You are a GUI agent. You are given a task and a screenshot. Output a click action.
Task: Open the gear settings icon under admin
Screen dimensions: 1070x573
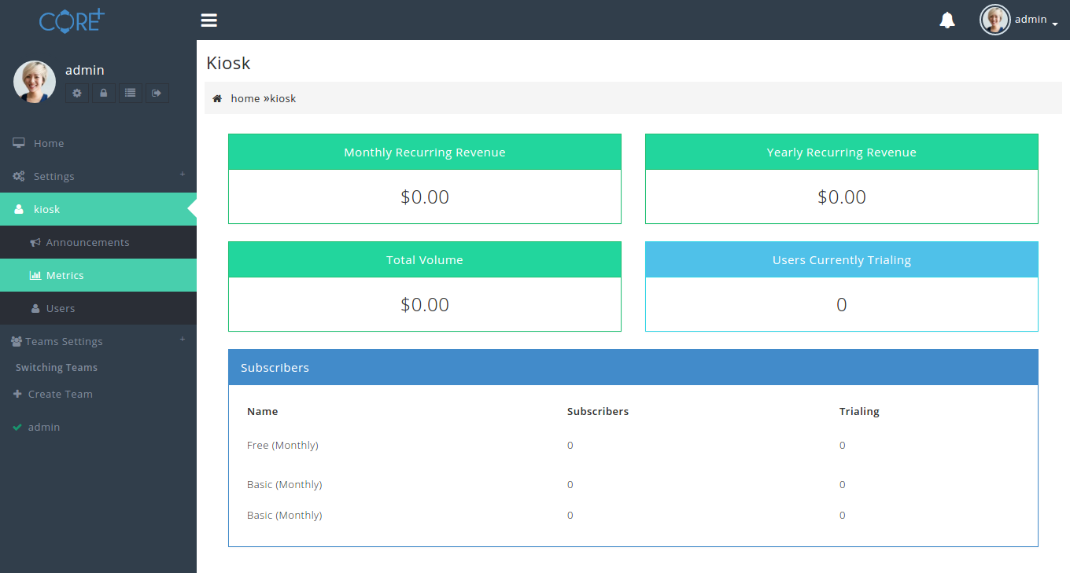[x=77, y=93]
